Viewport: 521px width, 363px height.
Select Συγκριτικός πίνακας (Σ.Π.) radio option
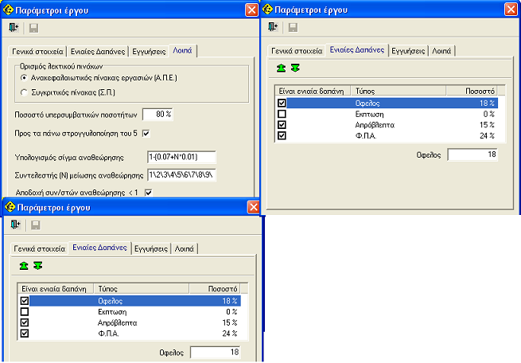click(x=25, y=94)
